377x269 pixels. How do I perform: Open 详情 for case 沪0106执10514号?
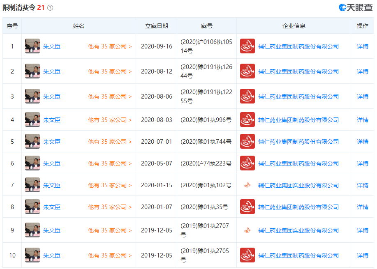[x=363, y=46]
